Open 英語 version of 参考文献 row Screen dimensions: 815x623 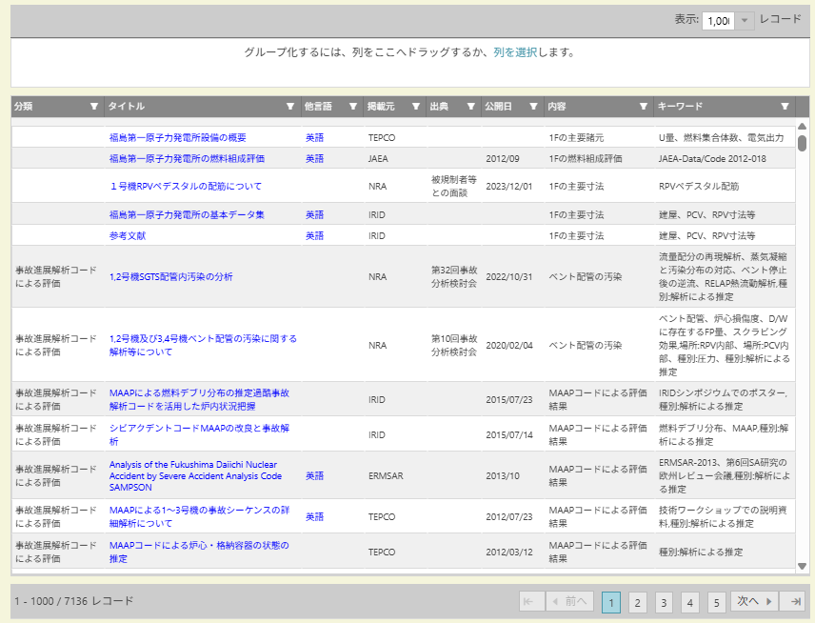(314, 235)
